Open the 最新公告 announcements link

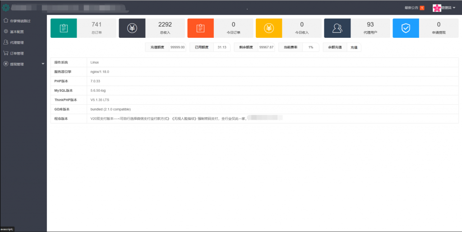click(x=412, y=8)
